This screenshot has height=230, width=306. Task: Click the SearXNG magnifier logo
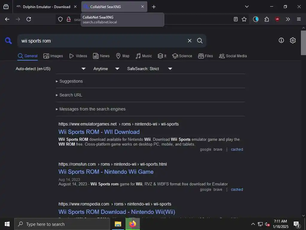[8, 41]
